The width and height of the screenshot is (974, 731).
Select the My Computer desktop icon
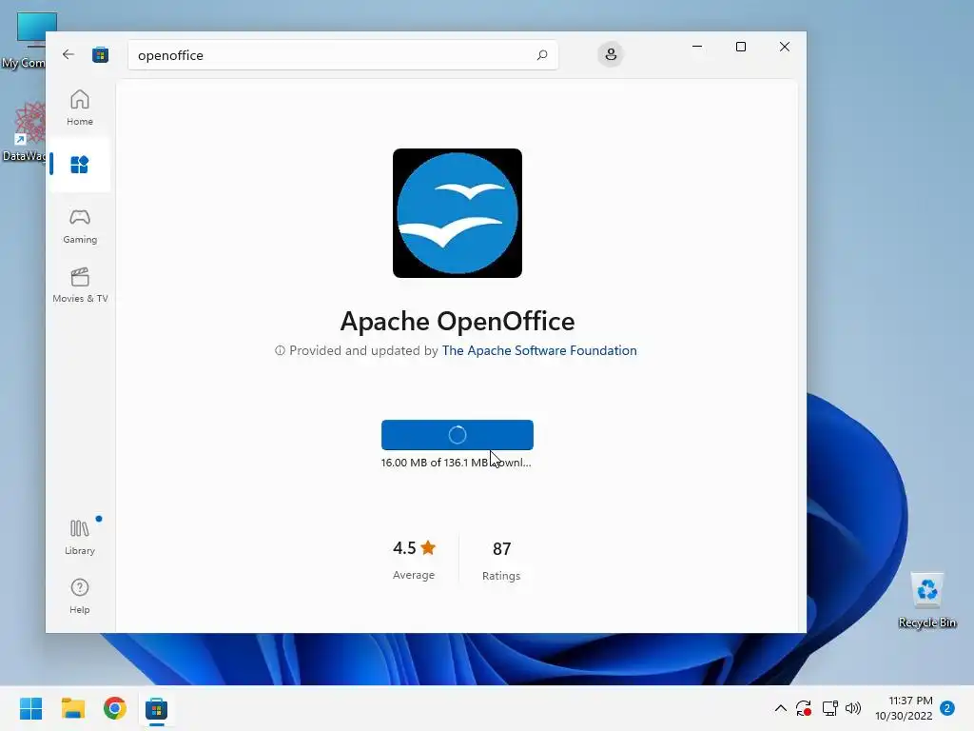coord(25,40)
